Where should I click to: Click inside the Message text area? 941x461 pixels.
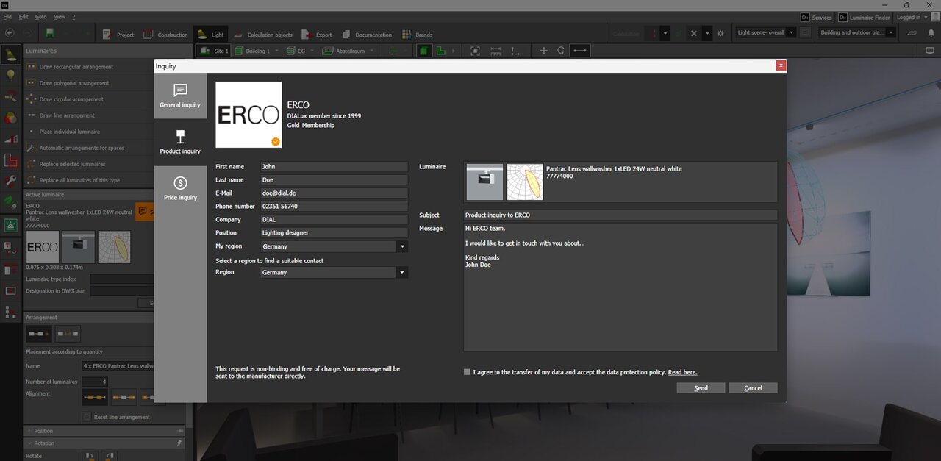tap(620, 287)
